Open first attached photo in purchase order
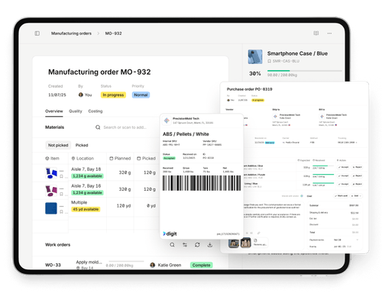This screenshot has height=293, width=382. pyautogui.click(x=234, y=243)
